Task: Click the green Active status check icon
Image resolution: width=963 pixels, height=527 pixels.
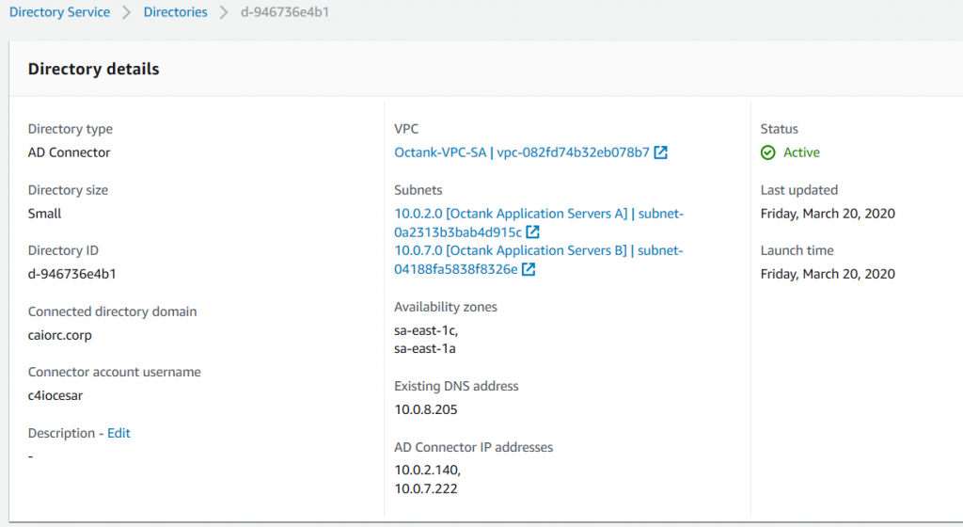Action: pos(767,152)
